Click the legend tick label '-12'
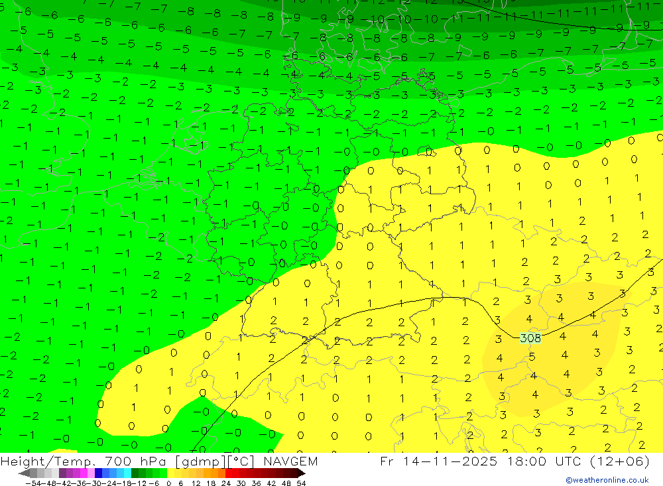This screenshot has width=663, height=486. click(x=139, y=483)
